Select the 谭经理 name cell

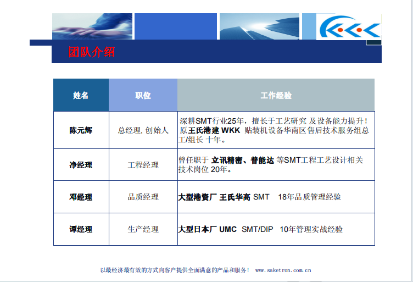click(x=81, y=229)
